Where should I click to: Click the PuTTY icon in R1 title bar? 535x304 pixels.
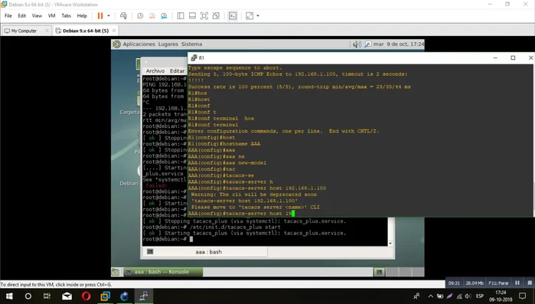click(x=194, y=57)
